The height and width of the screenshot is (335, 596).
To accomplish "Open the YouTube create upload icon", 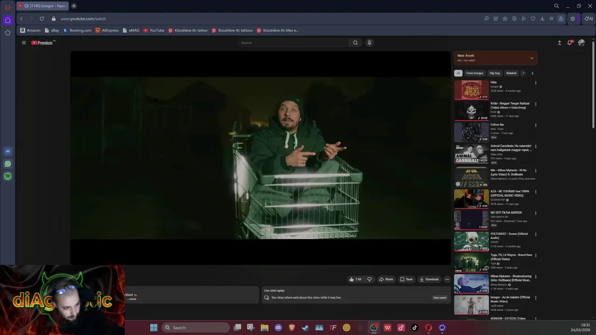I will (x=560, y=43).
